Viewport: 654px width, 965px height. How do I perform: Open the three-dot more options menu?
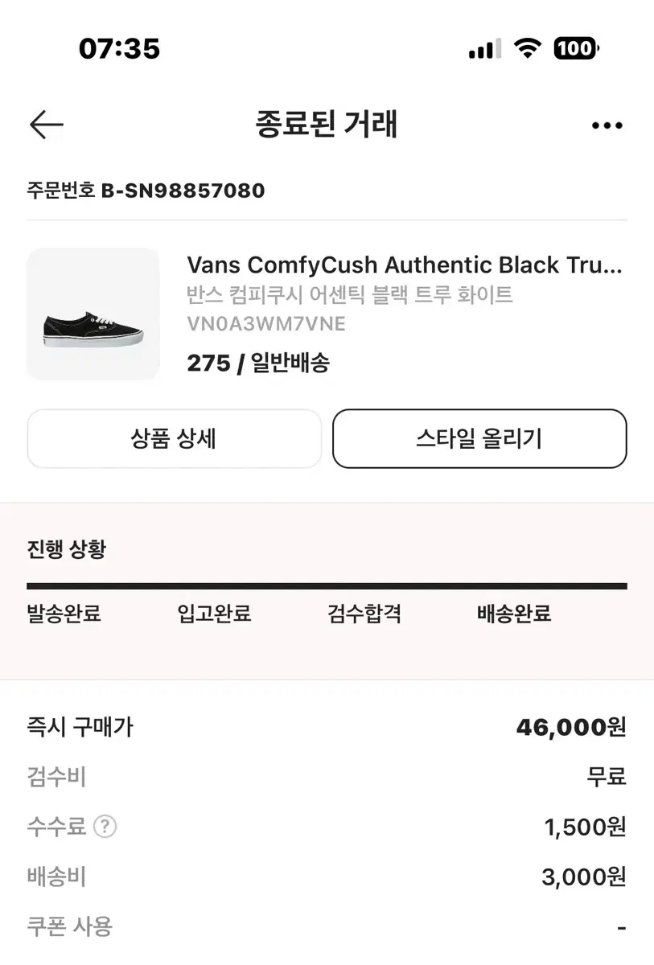point(607,125)
